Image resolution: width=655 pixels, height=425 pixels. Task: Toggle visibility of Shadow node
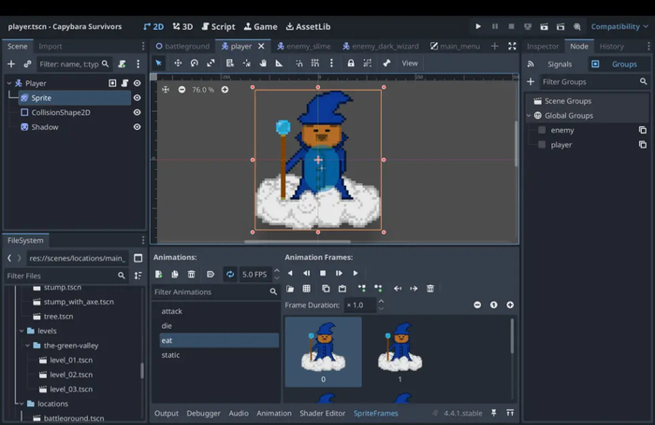pos(137,127)
